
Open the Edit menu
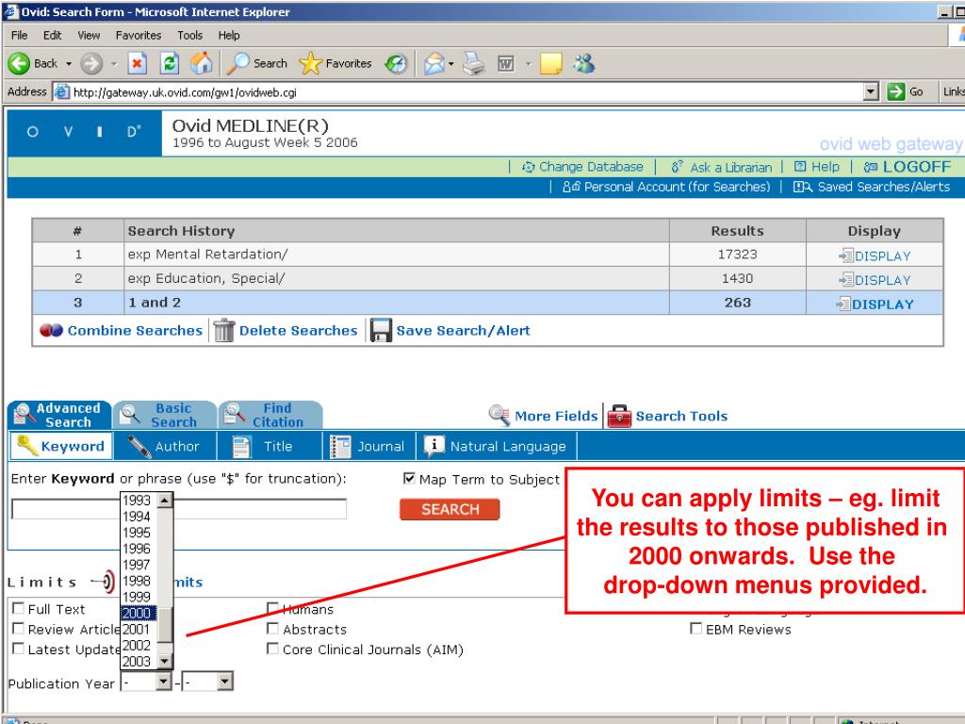53,35
